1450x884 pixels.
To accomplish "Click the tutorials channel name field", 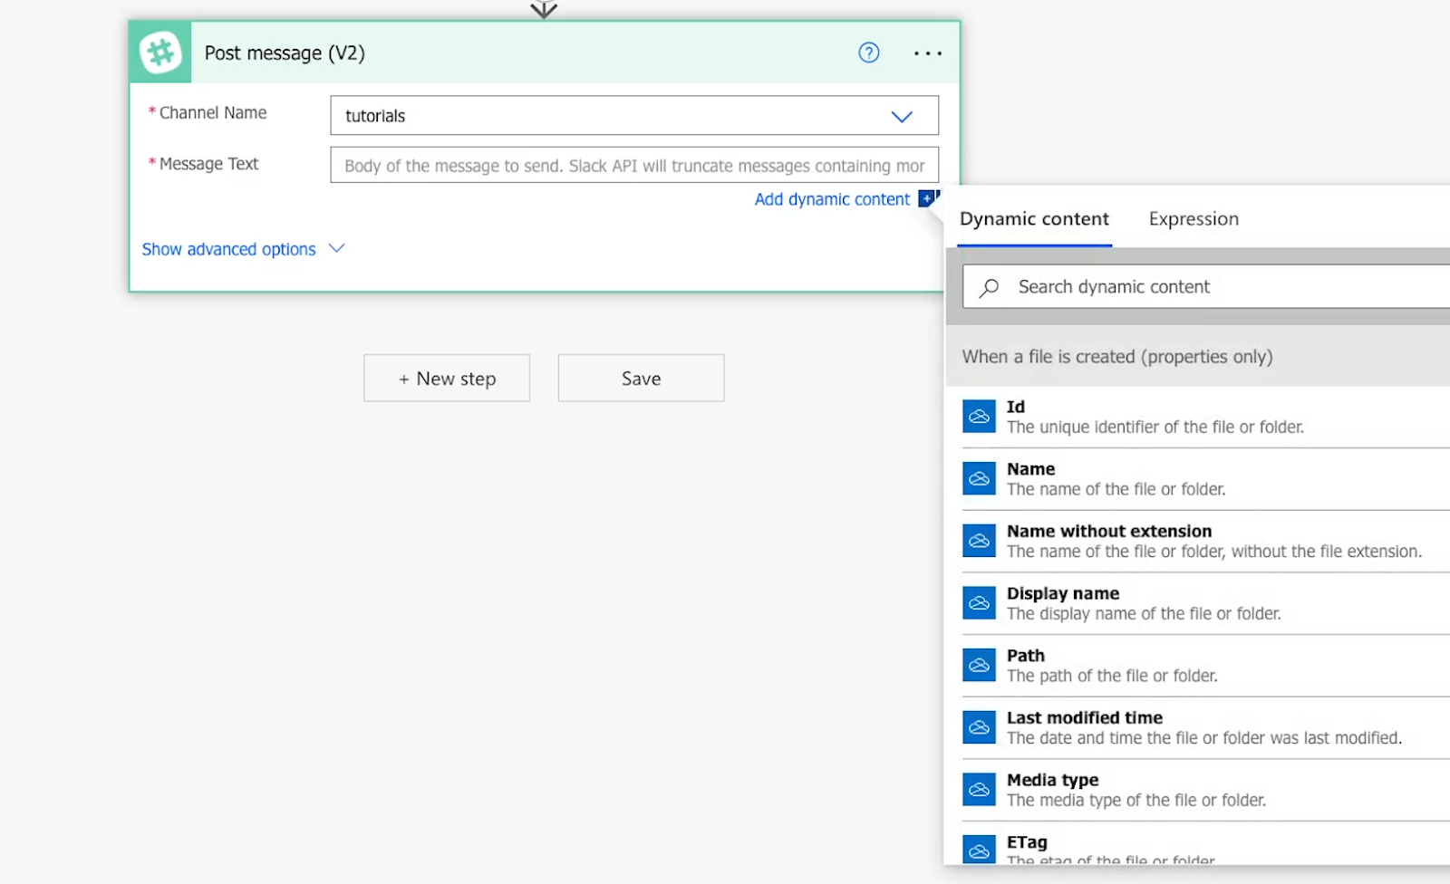I will coord(634,115).
